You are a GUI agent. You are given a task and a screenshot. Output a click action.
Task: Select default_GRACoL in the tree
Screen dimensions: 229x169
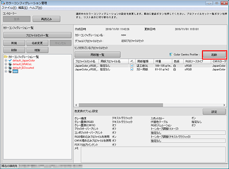(22, 64)
